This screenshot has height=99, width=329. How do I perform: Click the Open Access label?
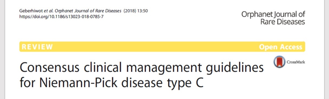tap(281, 47)
